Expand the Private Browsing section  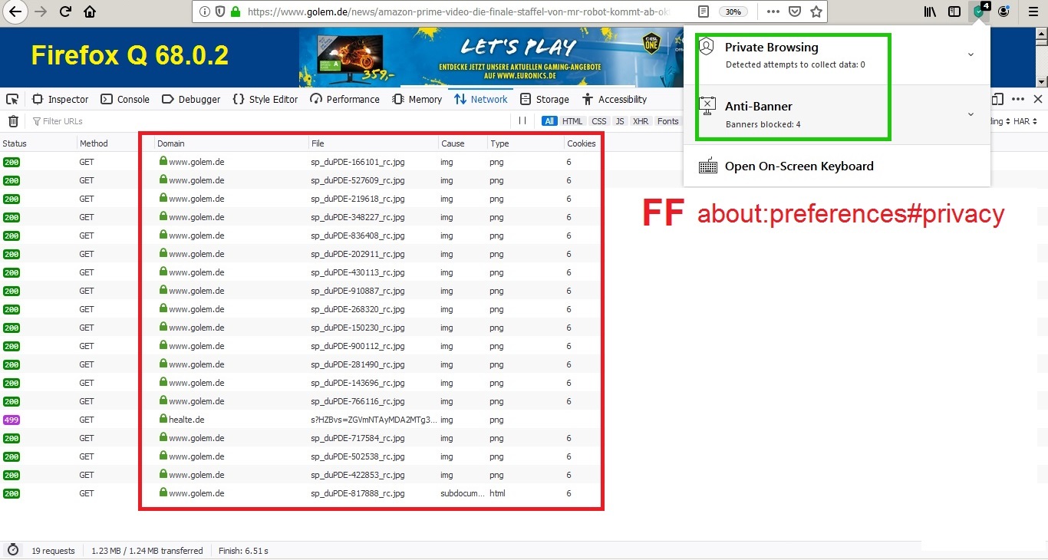[971, 54]
